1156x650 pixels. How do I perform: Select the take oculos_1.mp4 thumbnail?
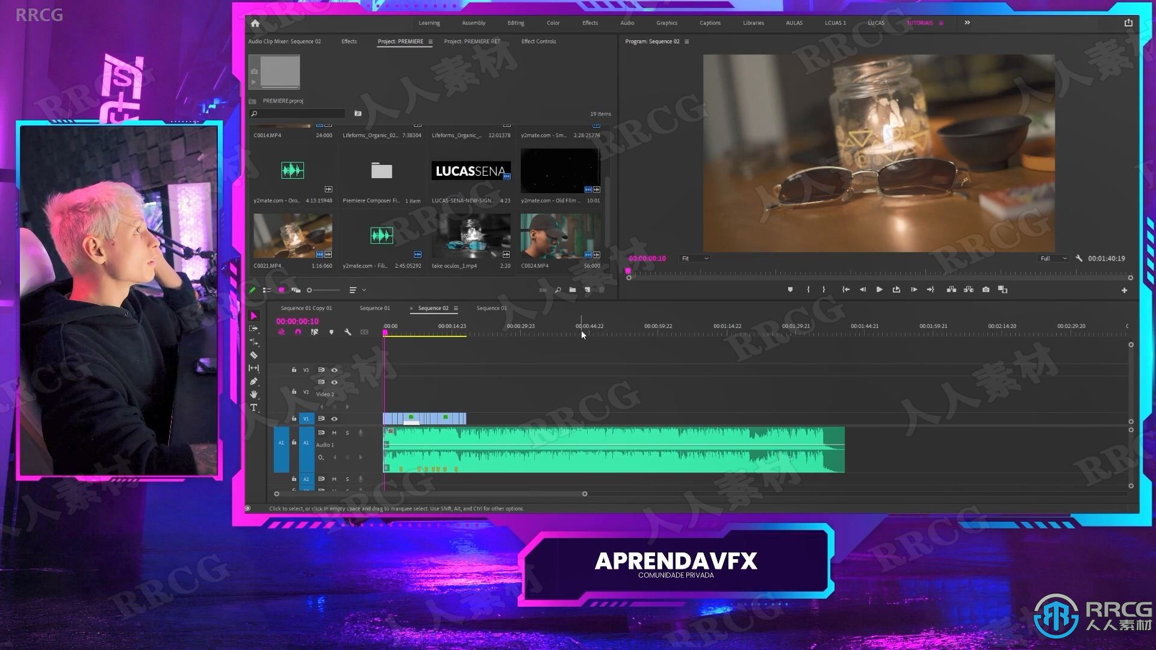[471, 236]
